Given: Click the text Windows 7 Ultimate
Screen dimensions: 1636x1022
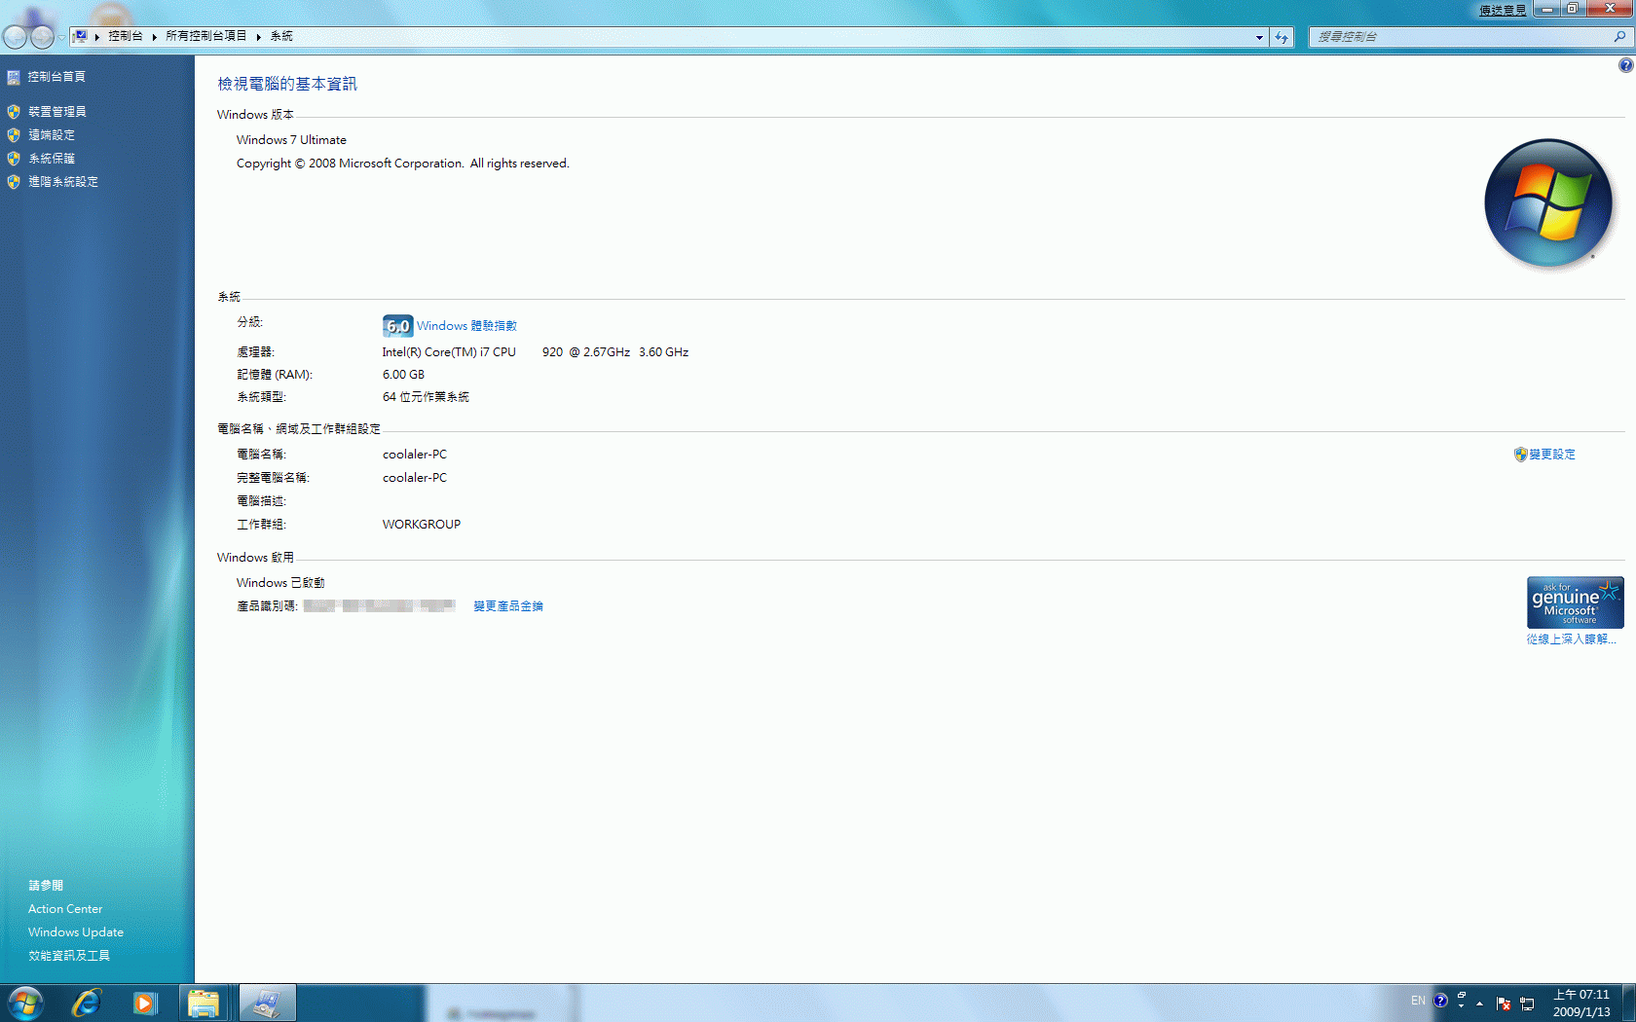Looking at the screenshot, I should (291, 140).
